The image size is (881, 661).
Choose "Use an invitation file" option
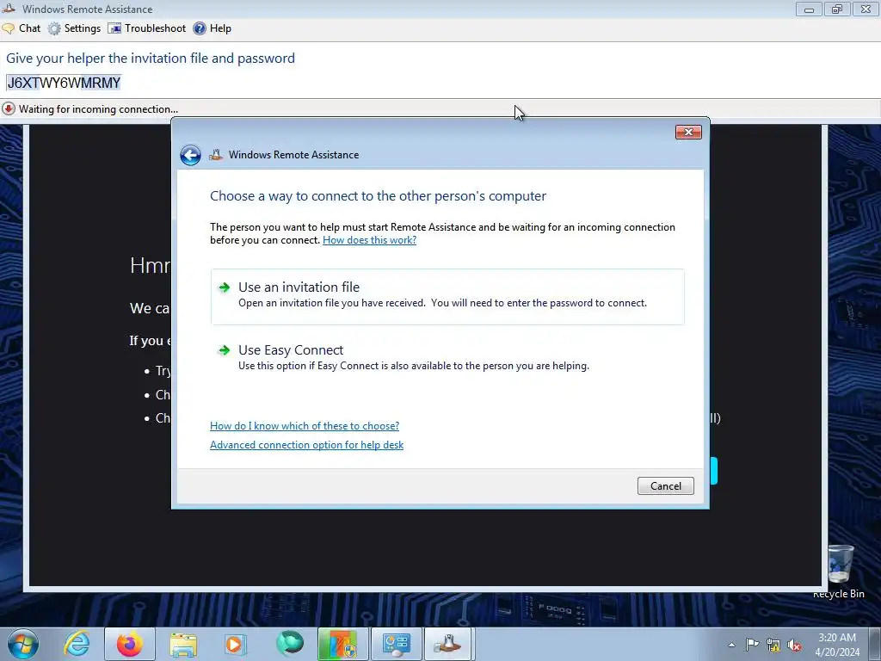(x=447, y=296)
